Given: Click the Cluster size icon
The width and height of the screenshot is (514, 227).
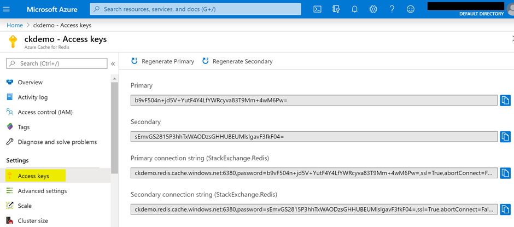Looking at the screenshot, I should tap(10, 221).
